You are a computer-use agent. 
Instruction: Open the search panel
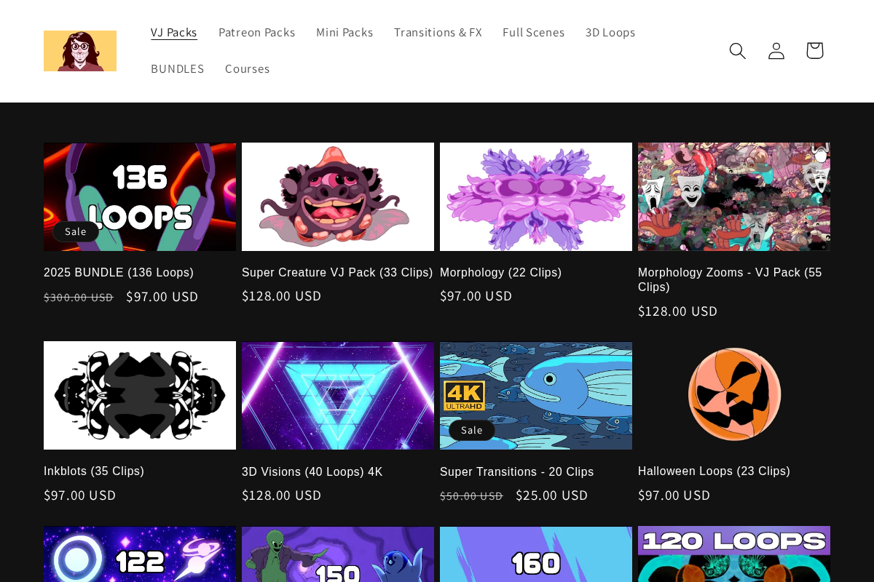737,50
